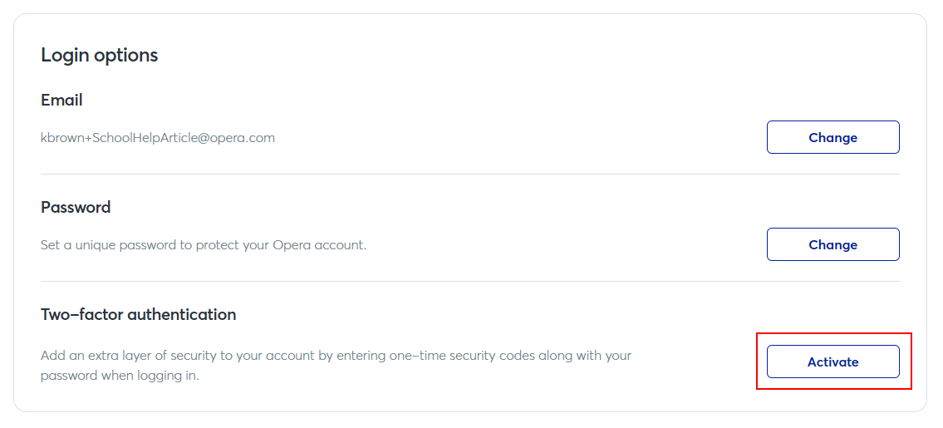The image size is (943, 428).
Task: Click the Two-factor authentication heading
Action: click(138, 314)
